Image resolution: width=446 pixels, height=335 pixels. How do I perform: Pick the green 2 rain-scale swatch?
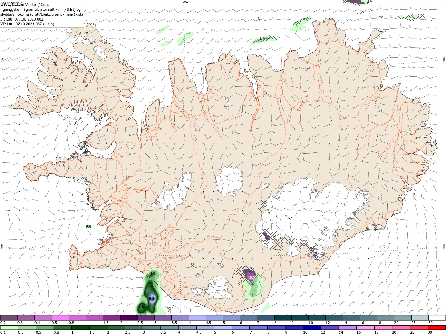(116, 328)
